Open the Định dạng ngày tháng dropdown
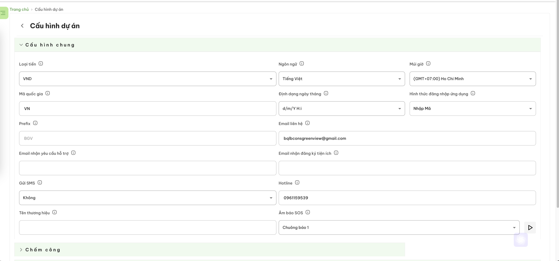The height and width of the screenshot is (261, 559). 342,108
